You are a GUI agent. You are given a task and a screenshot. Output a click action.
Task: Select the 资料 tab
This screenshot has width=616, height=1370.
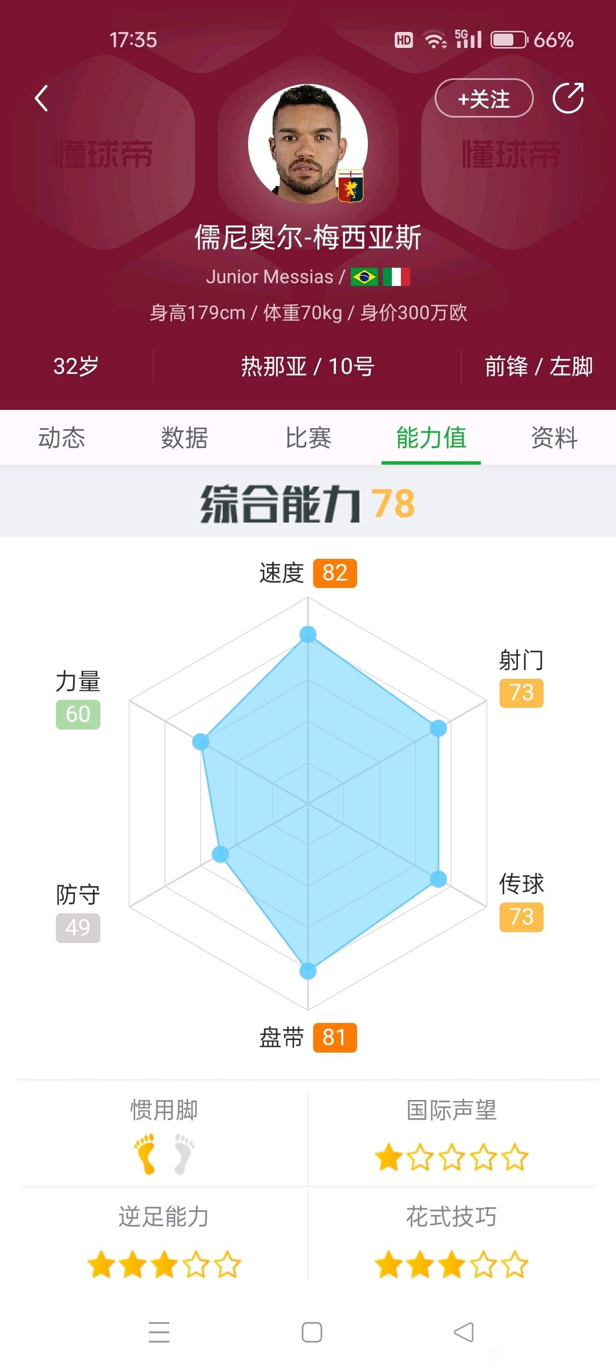tap(554, 438)
